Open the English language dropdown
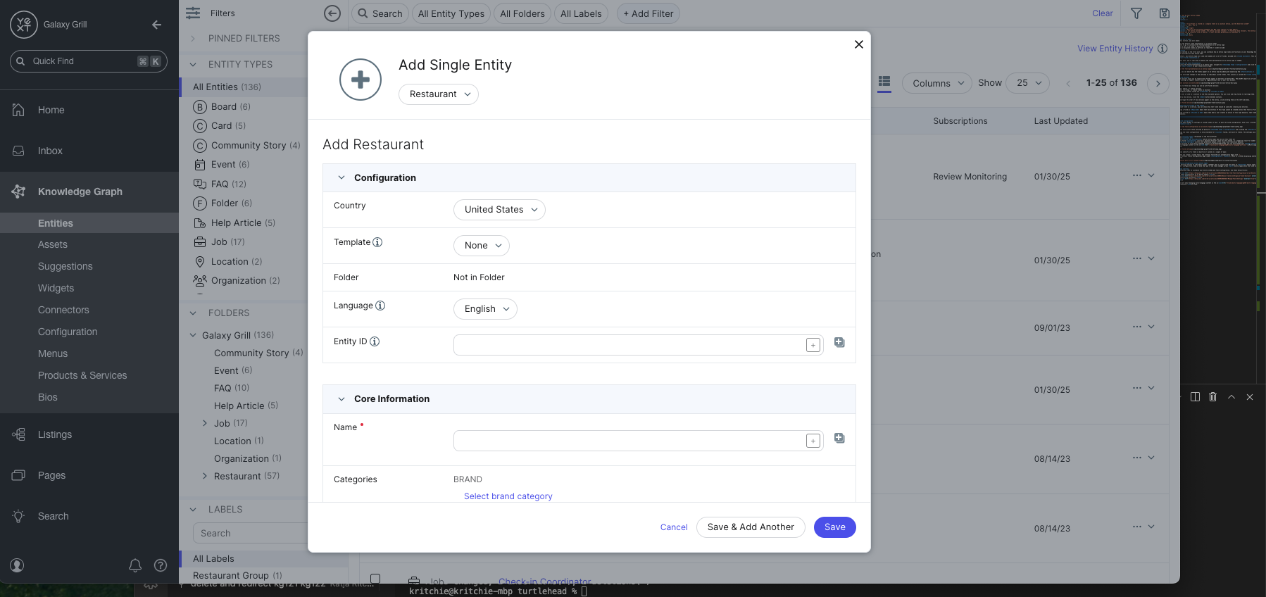The width and height of the screenshot is (1266, 597). [485, 309]
